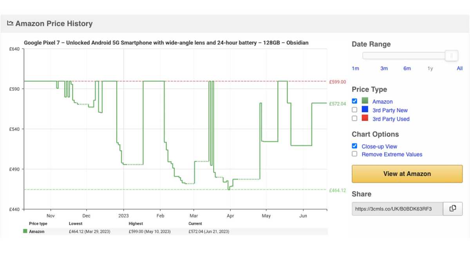Click the red 3rd Party Used swatch
The height and width of the screenshot is (264, 470).
click(365, 119)
